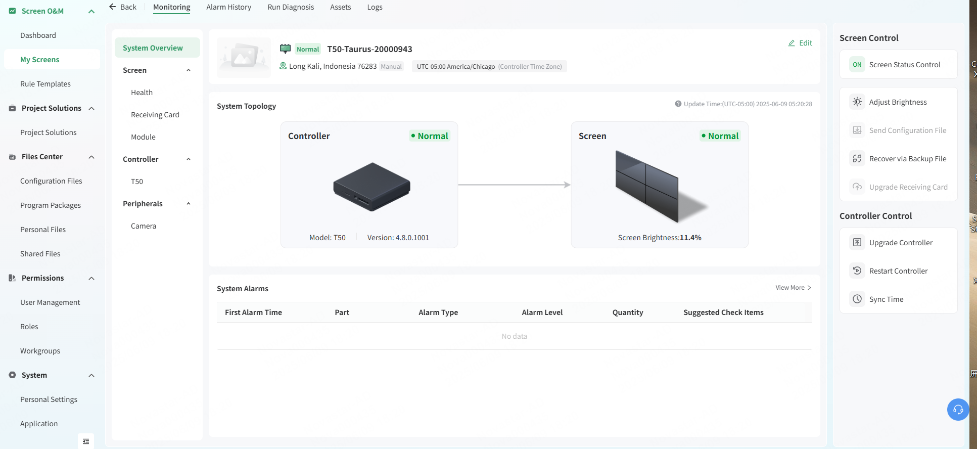977x449 pixels.
Task: Click the Sync Time label
Action: 886,299
